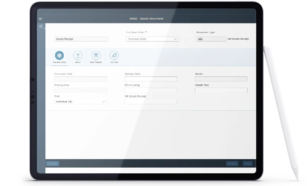This screenshot has height=186, width=307.
Task: Click the Movement Type 101 field
Action: click(211, 39)
